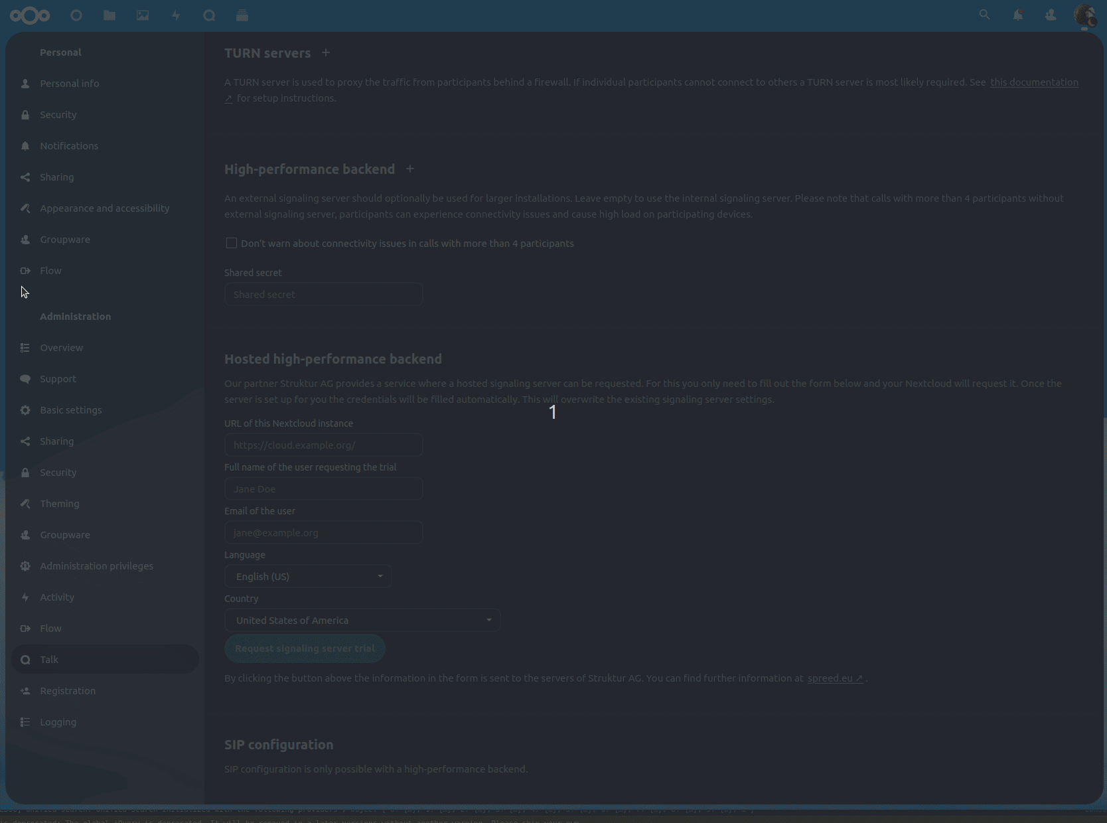Focus the Full name input field

324,488
